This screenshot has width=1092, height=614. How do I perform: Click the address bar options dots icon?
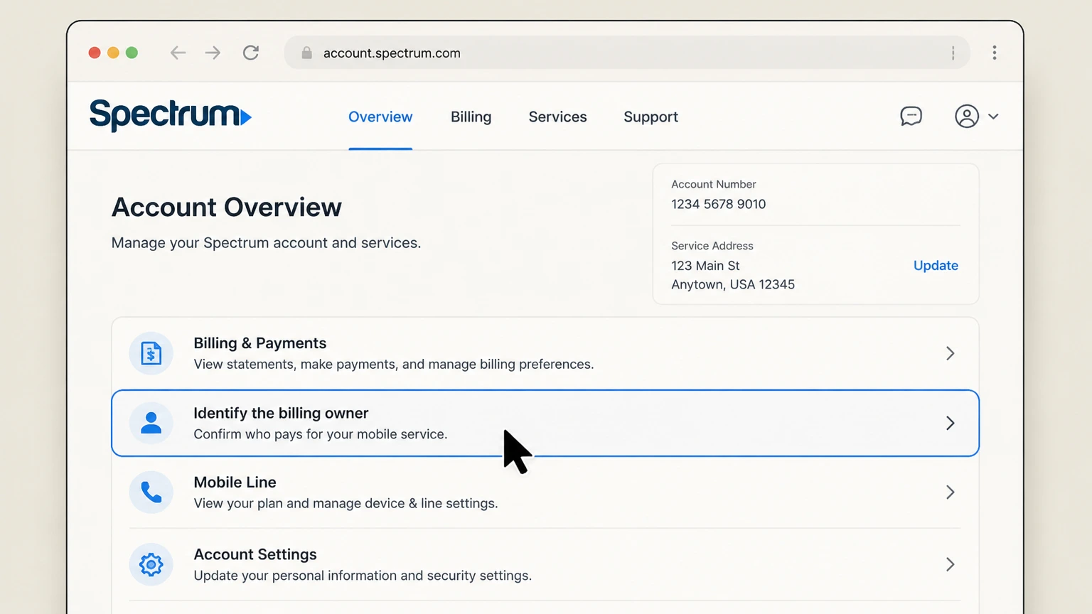coord(953,53)
